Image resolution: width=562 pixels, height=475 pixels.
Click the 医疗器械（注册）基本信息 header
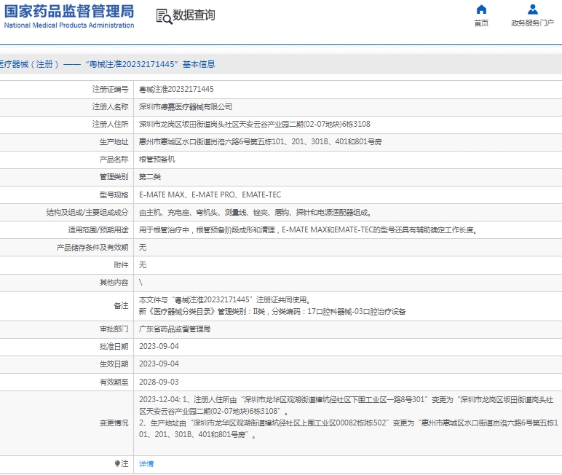point(107,64)
